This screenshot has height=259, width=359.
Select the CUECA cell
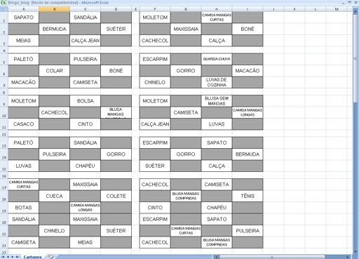(54, 196)
